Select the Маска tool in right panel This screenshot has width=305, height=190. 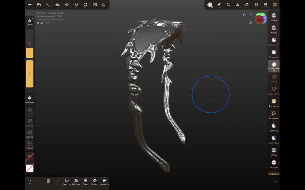tap(274, 78)
